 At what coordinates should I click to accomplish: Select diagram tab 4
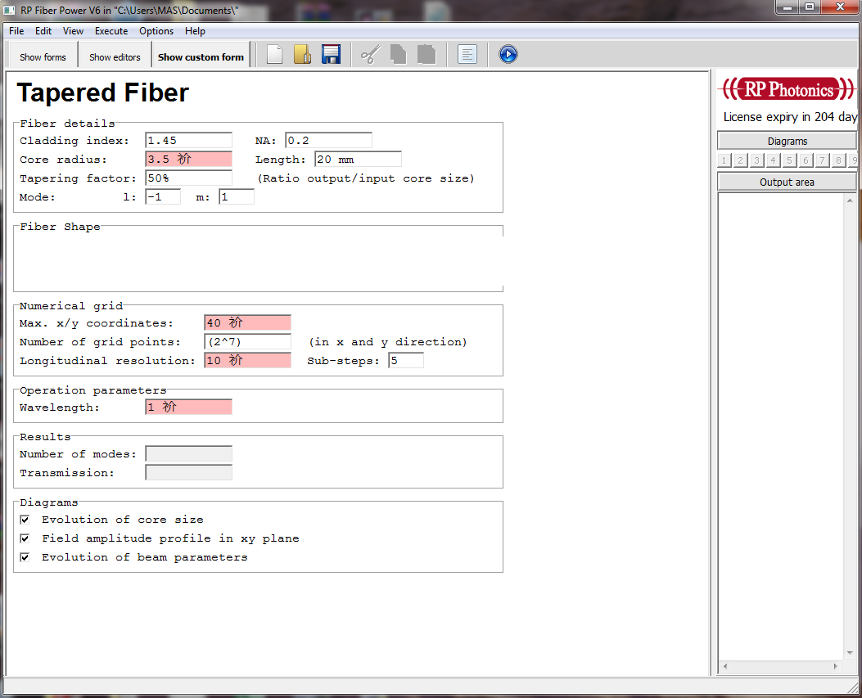coord(773,160)
